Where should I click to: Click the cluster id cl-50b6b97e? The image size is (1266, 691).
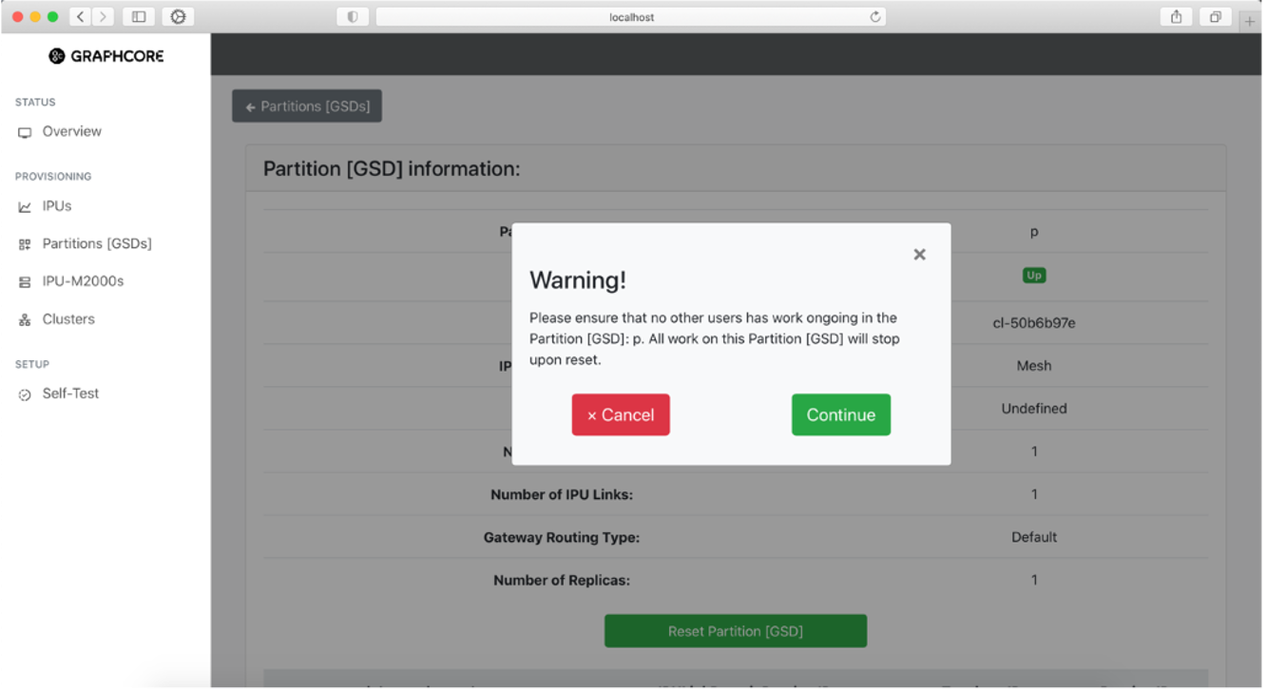tap(1034, 323)
